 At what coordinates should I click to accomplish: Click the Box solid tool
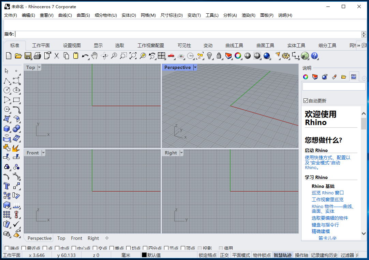coord(6,129)
